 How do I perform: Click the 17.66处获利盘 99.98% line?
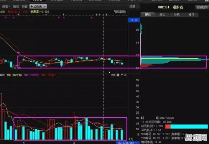point(156,122)
